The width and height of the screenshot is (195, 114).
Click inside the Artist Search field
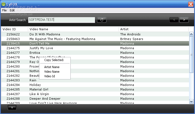point(61,20)
